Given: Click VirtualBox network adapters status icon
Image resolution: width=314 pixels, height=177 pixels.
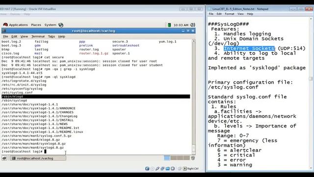Looking at the screenshot, I should click(162, 169).
